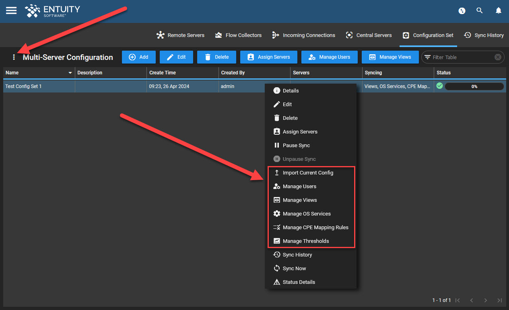Click the Manage Users toolbar button

(x=330, y=57)
